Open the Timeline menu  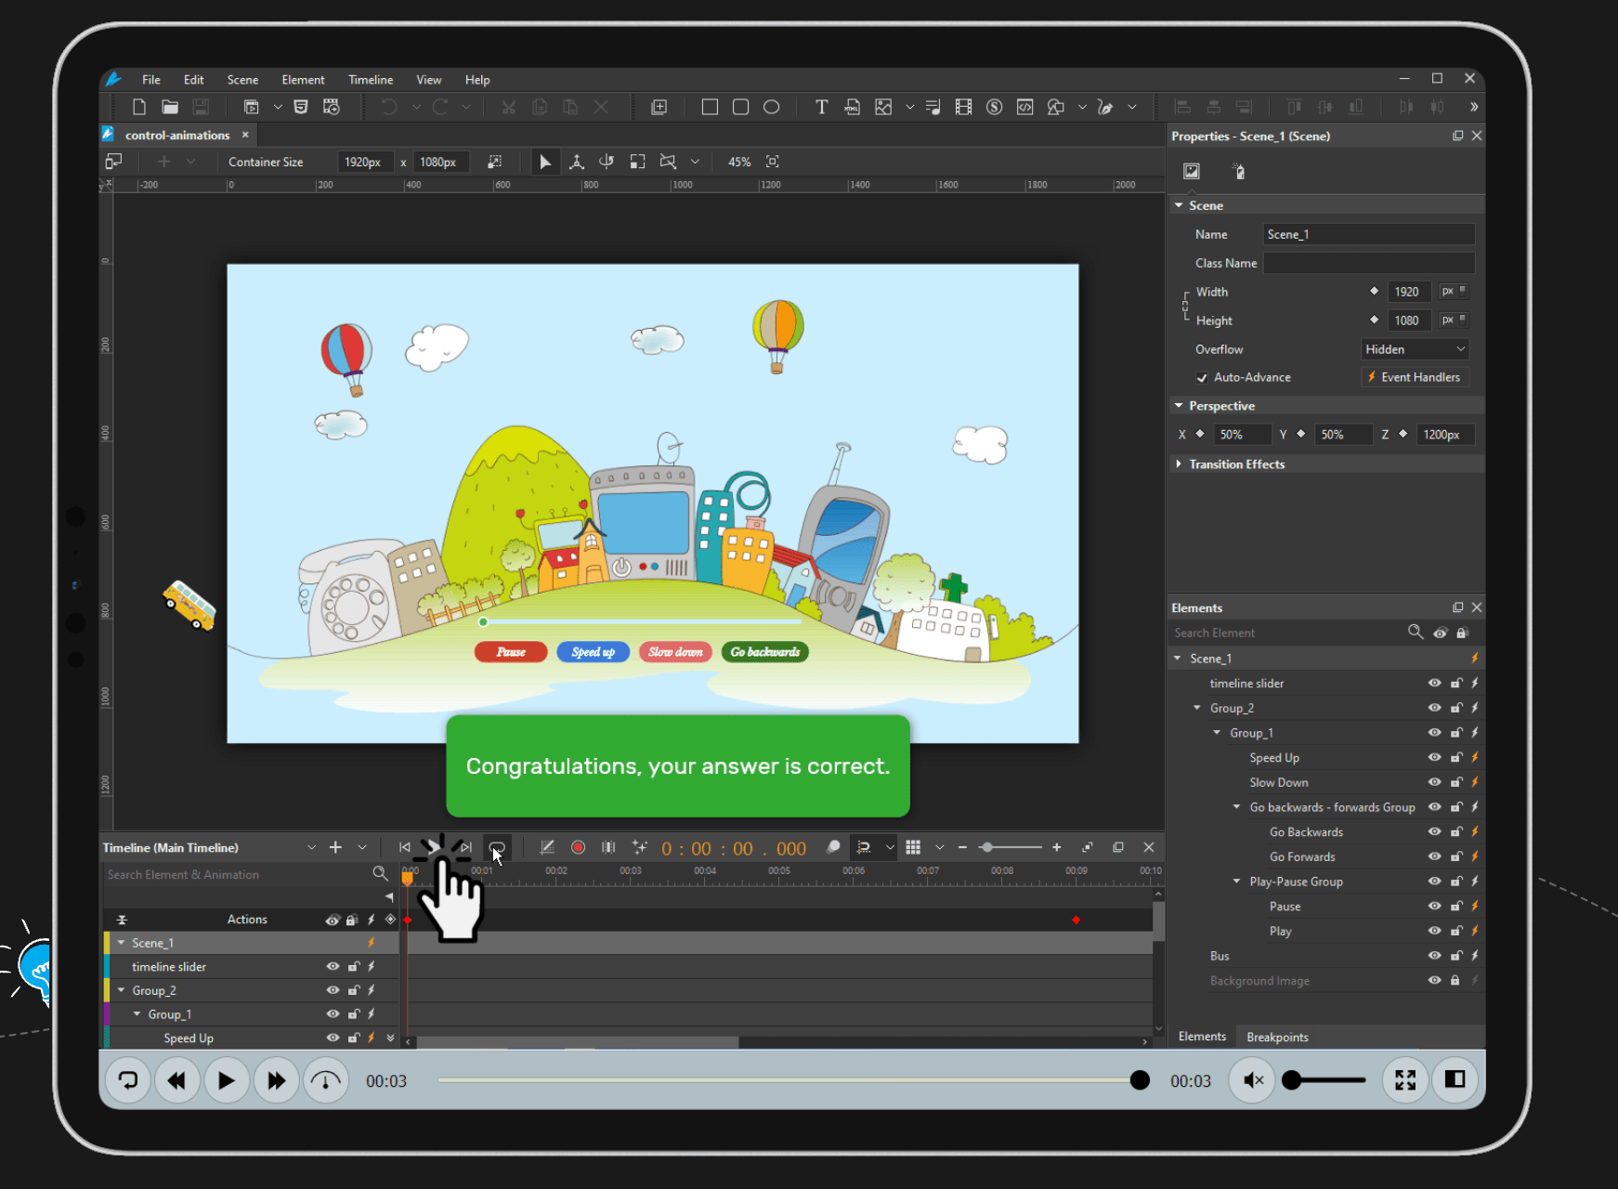[x=370, y=80]
